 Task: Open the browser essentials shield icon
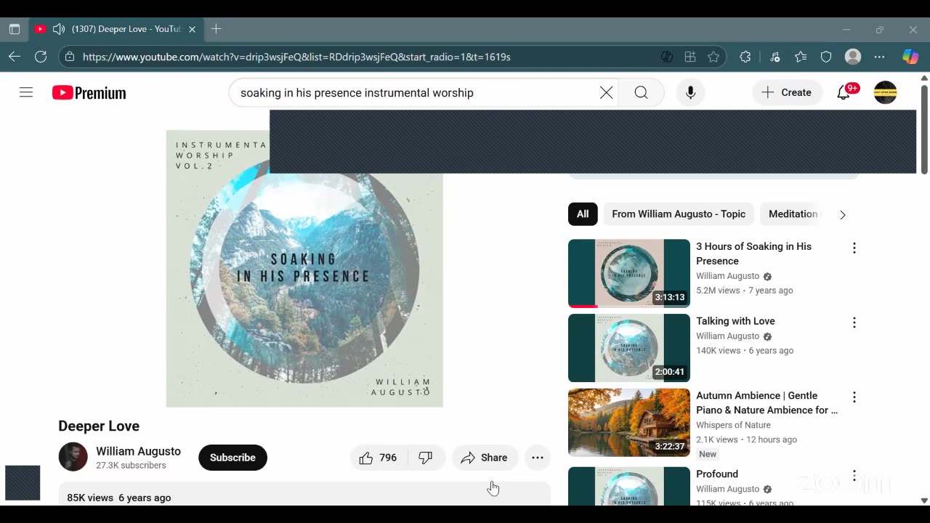click(826, 57)
